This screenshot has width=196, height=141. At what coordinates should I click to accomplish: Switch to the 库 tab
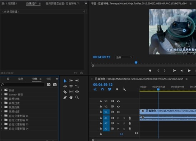(8, 79)
